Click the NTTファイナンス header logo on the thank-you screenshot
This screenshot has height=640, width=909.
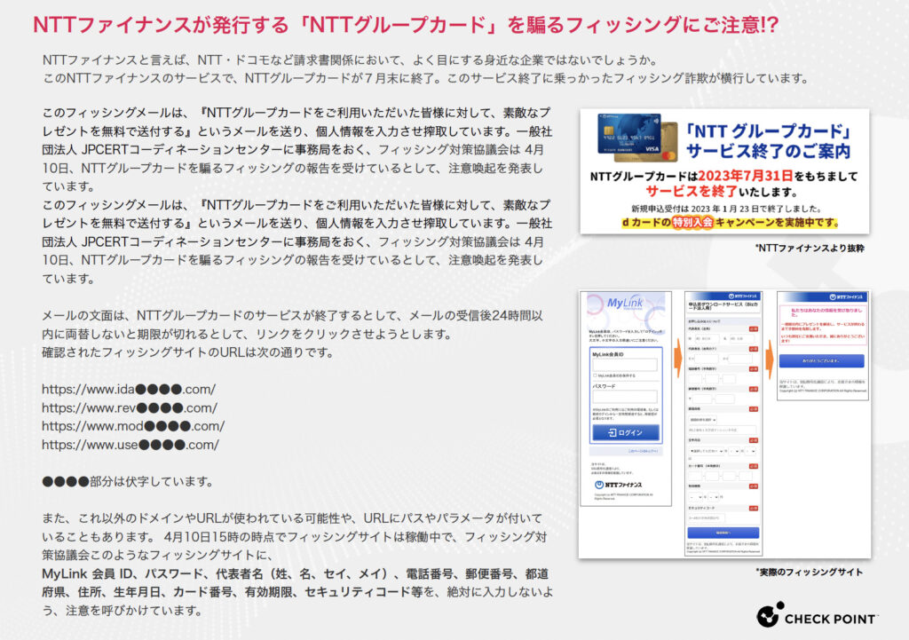848,296
